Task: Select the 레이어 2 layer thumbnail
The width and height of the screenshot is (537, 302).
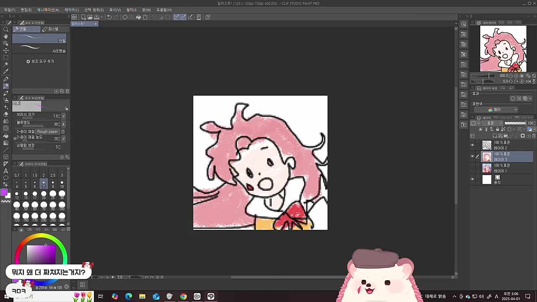Action: [x=487, y=145]
